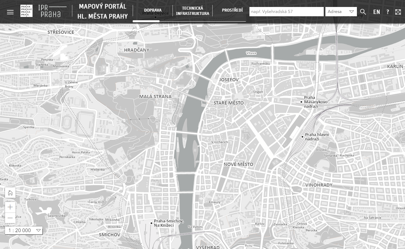Open the Adresa search type dropdown

[341, 12]
